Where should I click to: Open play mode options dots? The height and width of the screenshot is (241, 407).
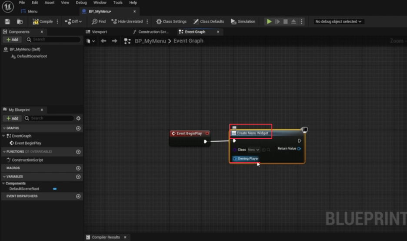(301, 22)
